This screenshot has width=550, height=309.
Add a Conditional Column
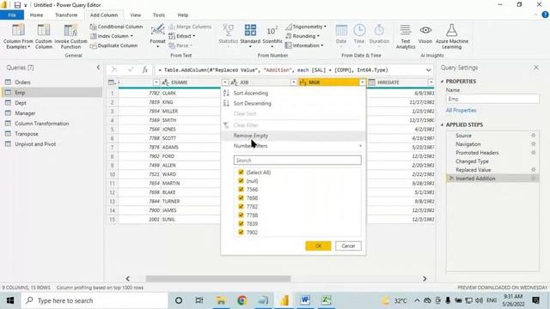(116, 27)
